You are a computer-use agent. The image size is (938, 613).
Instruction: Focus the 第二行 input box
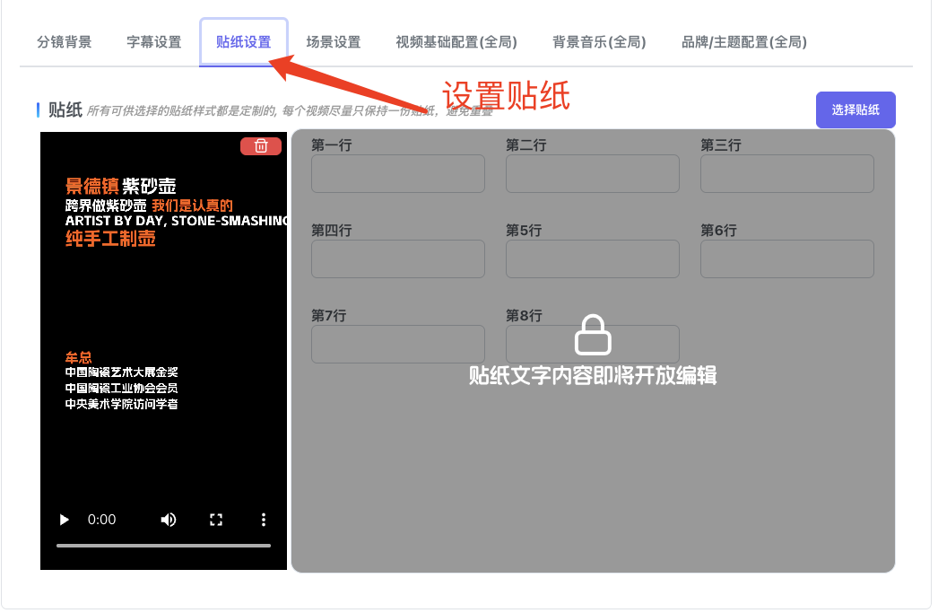tap(592, 173)
